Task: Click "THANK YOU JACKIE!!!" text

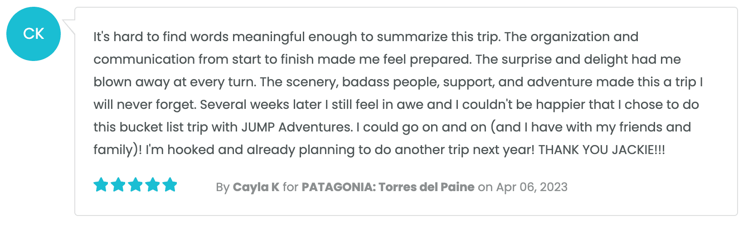Action: pos(602,150)
